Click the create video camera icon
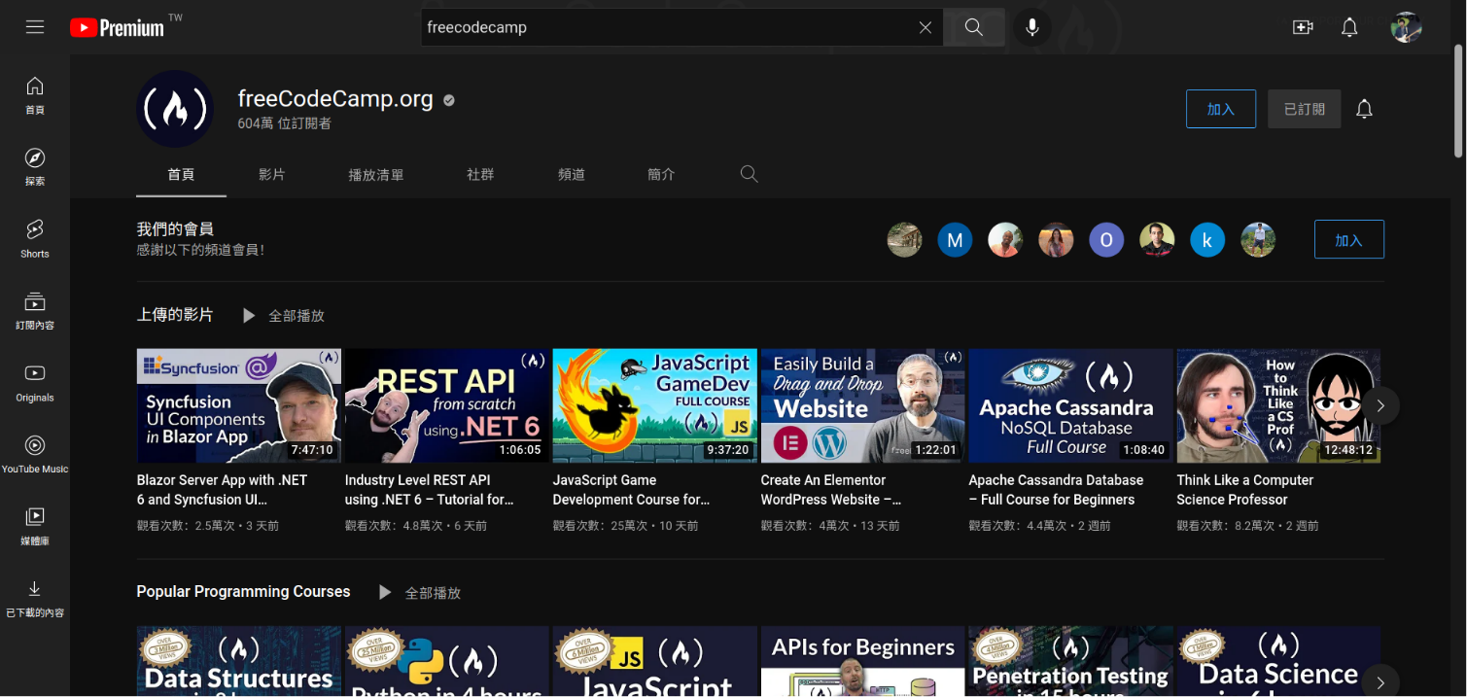The image size is (1467, 697). [x=1303, y=27]
